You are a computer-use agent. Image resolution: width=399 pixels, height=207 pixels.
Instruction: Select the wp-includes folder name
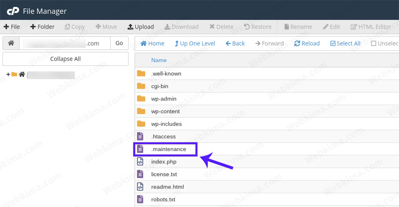[x=166, y=124]
